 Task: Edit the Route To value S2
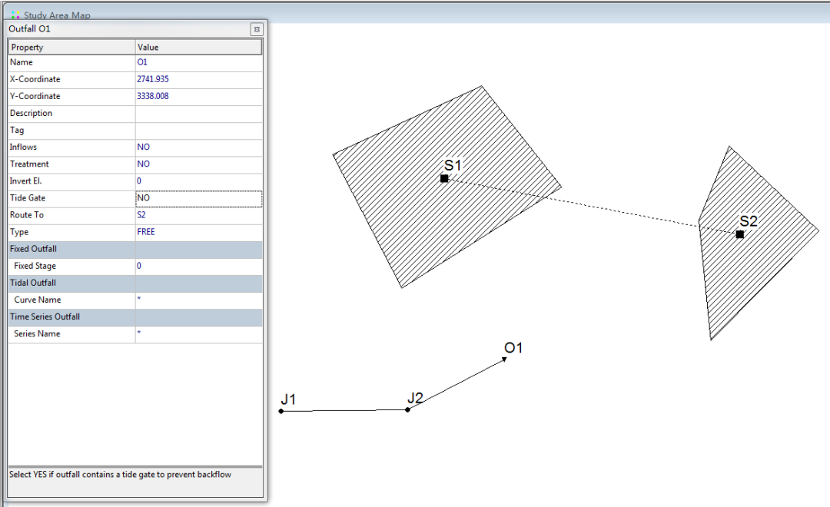(x=198, y=215)
